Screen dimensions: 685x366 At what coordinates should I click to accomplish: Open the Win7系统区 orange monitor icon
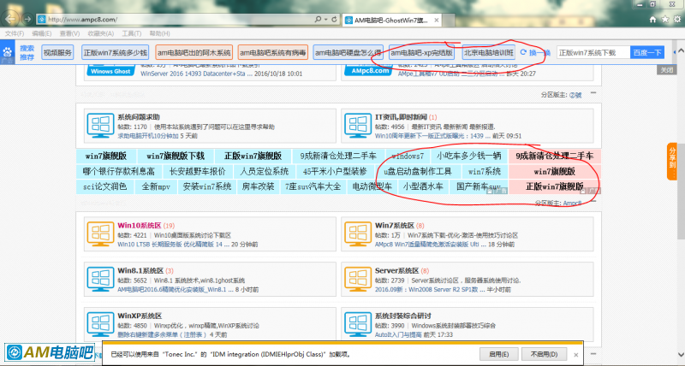pos(358,233)
